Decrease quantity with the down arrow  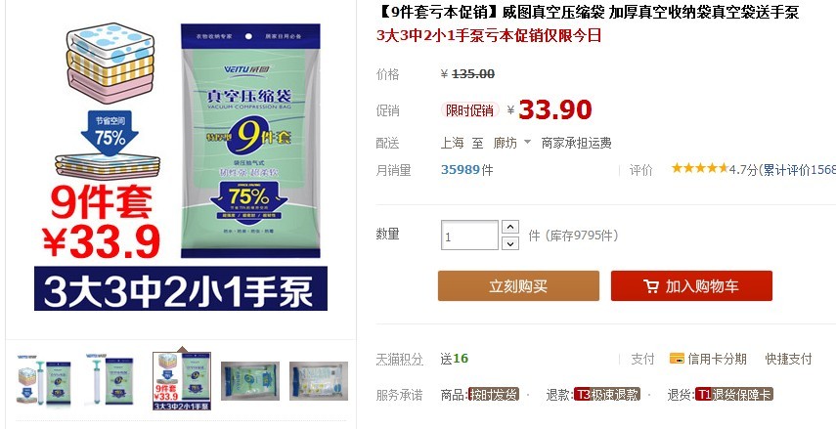click(x=510, y=243)
